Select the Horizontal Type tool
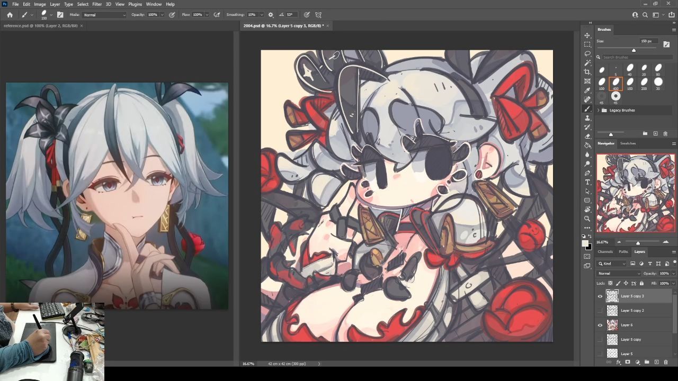 click(x=587, y=182)
